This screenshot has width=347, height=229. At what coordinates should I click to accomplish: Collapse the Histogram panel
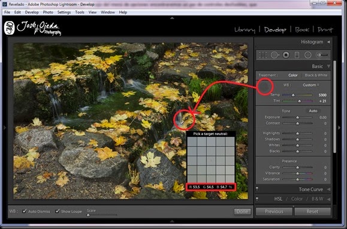pyautogui.click(x=328, y=42)
